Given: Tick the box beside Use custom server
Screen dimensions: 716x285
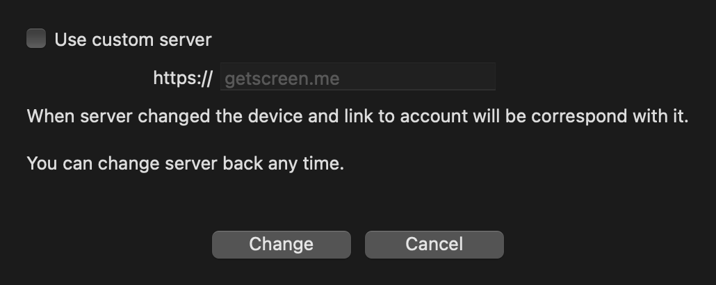Looking at the screenshot, I should pos(36,39).
